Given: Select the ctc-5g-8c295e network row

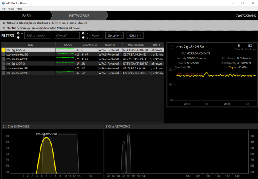Looking at the screenshot, I should tap(83, 64).
